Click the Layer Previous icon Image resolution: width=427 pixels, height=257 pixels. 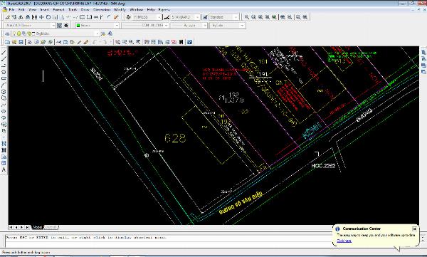[110, 33]
